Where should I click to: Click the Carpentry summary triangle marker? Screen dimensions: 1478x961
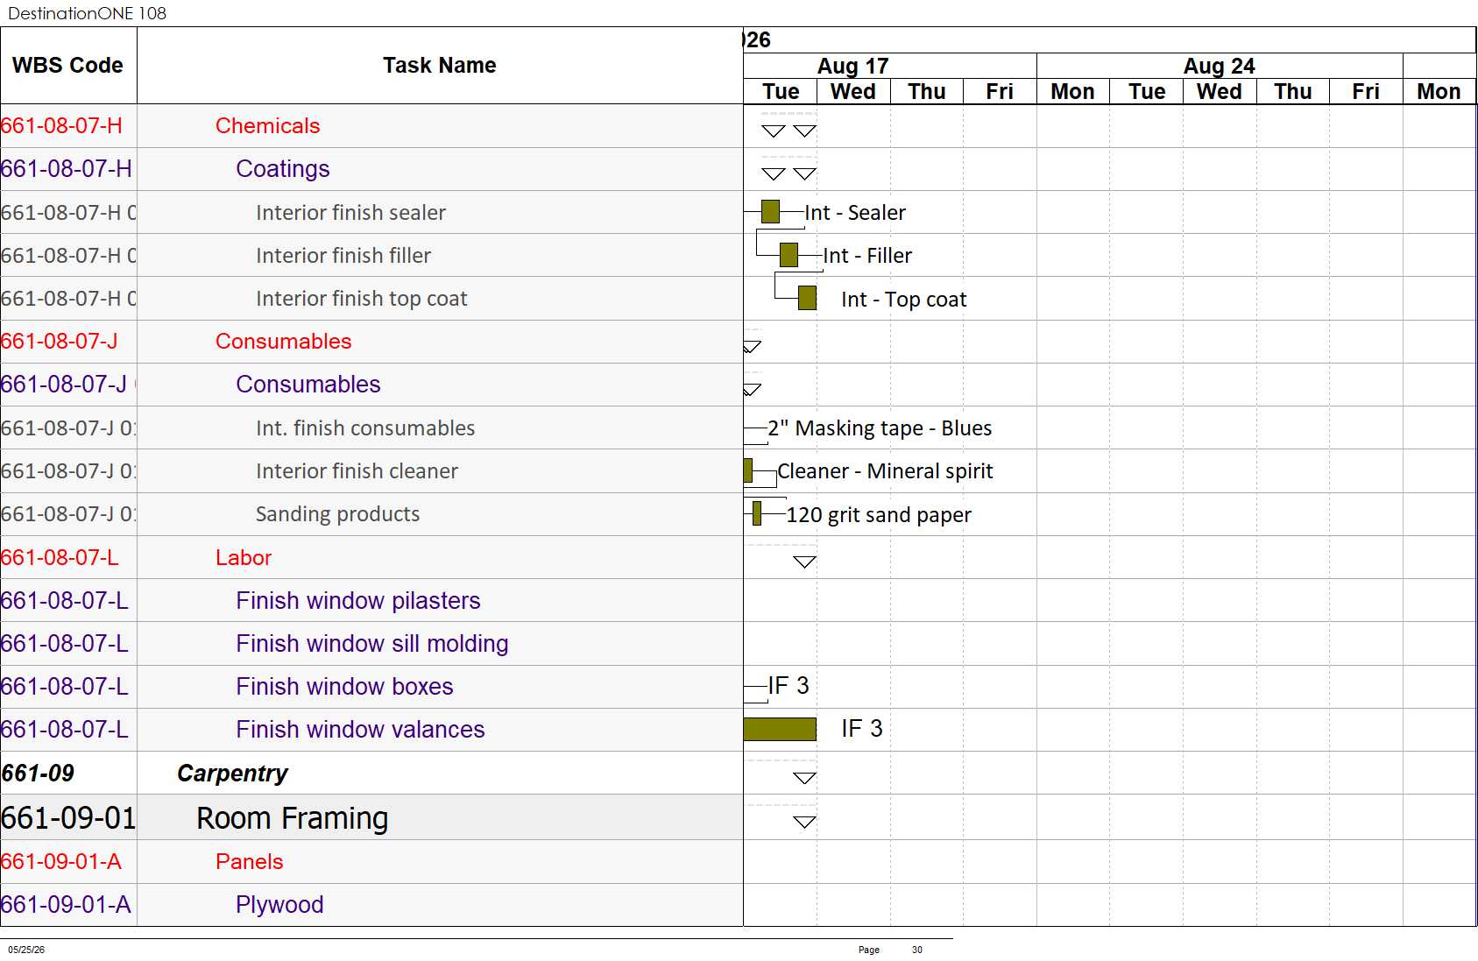click(x=804, y=778)
